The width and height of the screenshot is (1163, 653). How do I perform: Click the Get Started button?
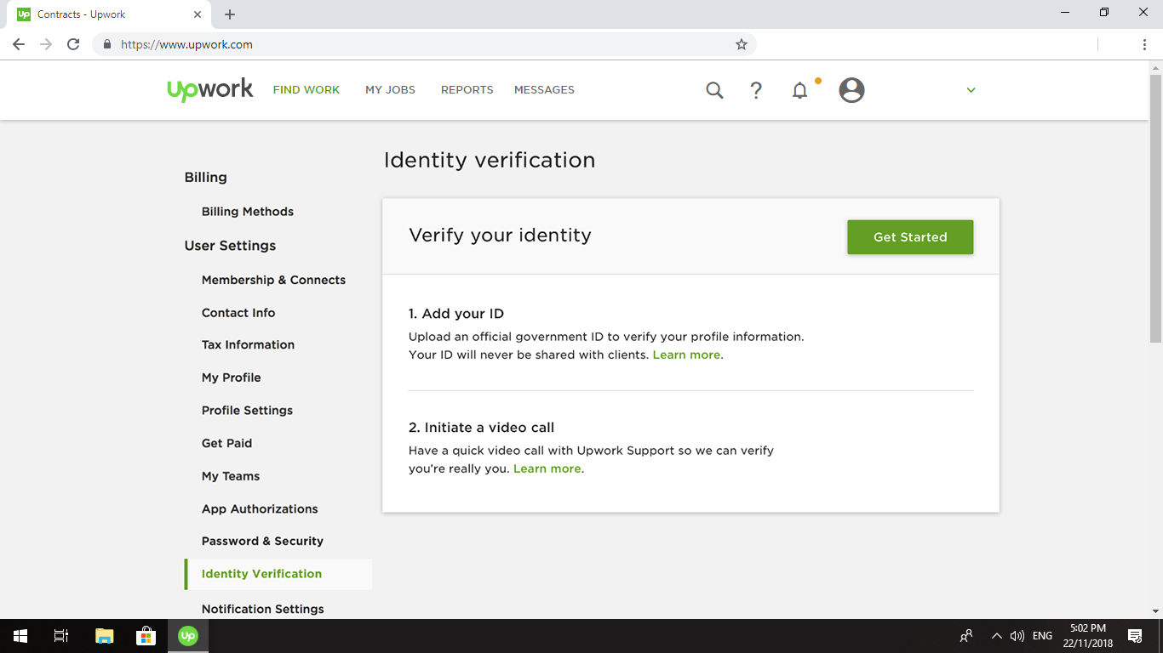(x=909, y=237)
